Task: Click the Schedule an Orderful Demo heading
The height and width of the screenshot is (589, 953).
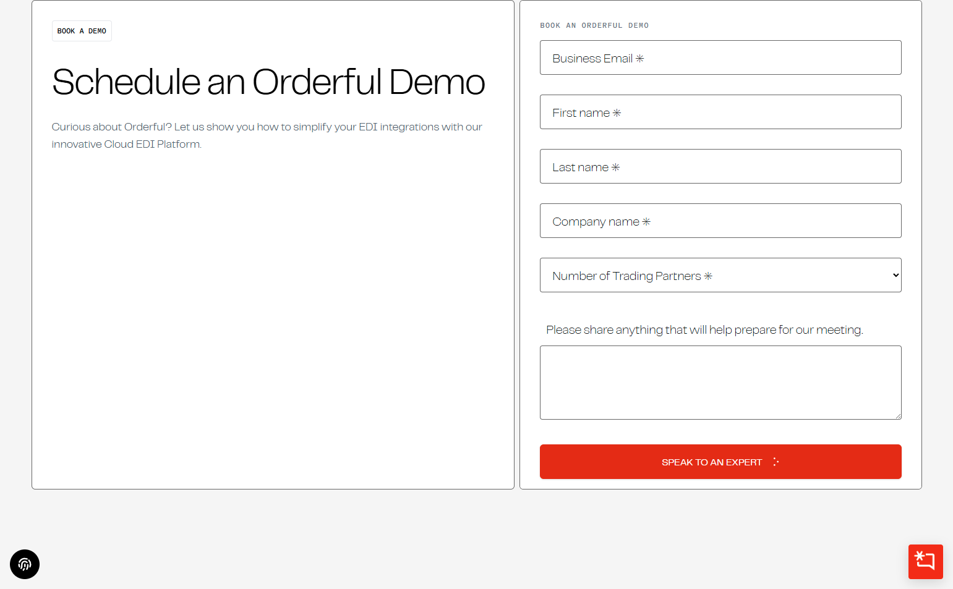Action: (x=268, y=82)
